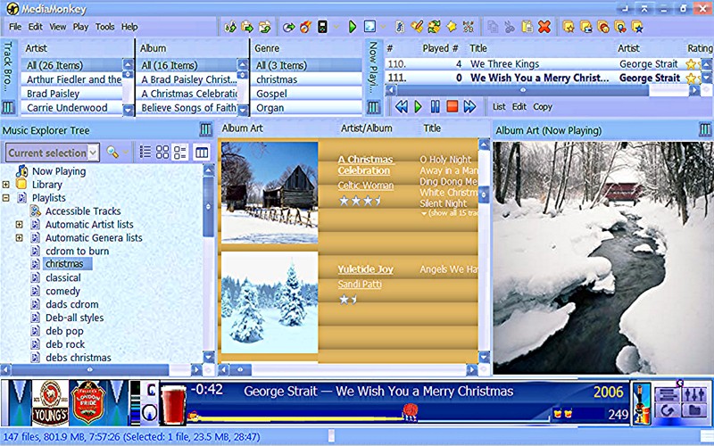714x446 pixels.
Task: Toggle the column browser view button
Action: tap(202, 153)
